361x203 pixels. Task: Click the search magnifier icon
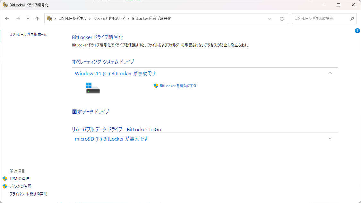point(352,19)
